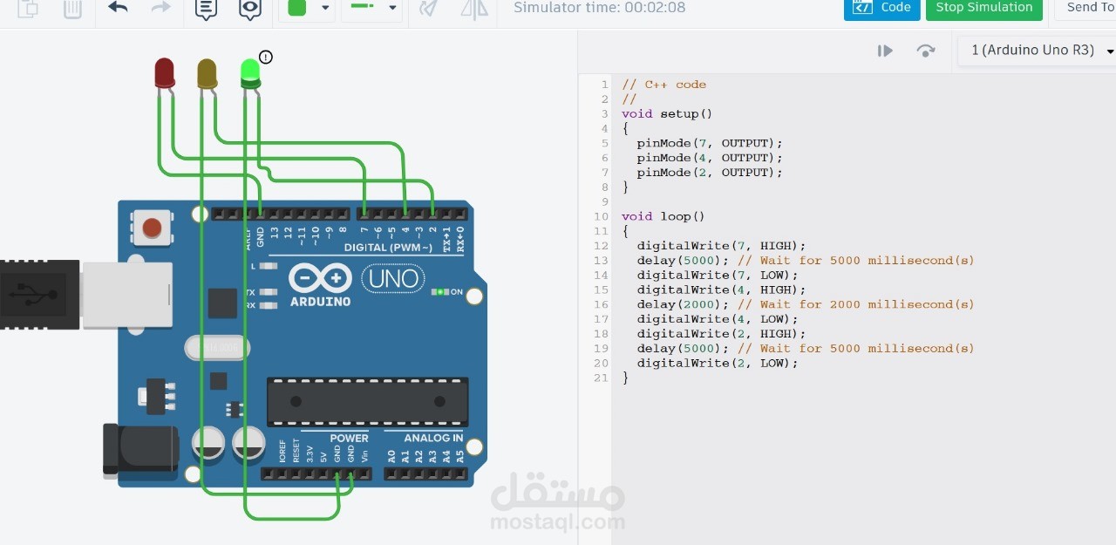Screen dimensions: 1116x545
Task: Click the delete trash icon
Action: click(x=73, y=8)
